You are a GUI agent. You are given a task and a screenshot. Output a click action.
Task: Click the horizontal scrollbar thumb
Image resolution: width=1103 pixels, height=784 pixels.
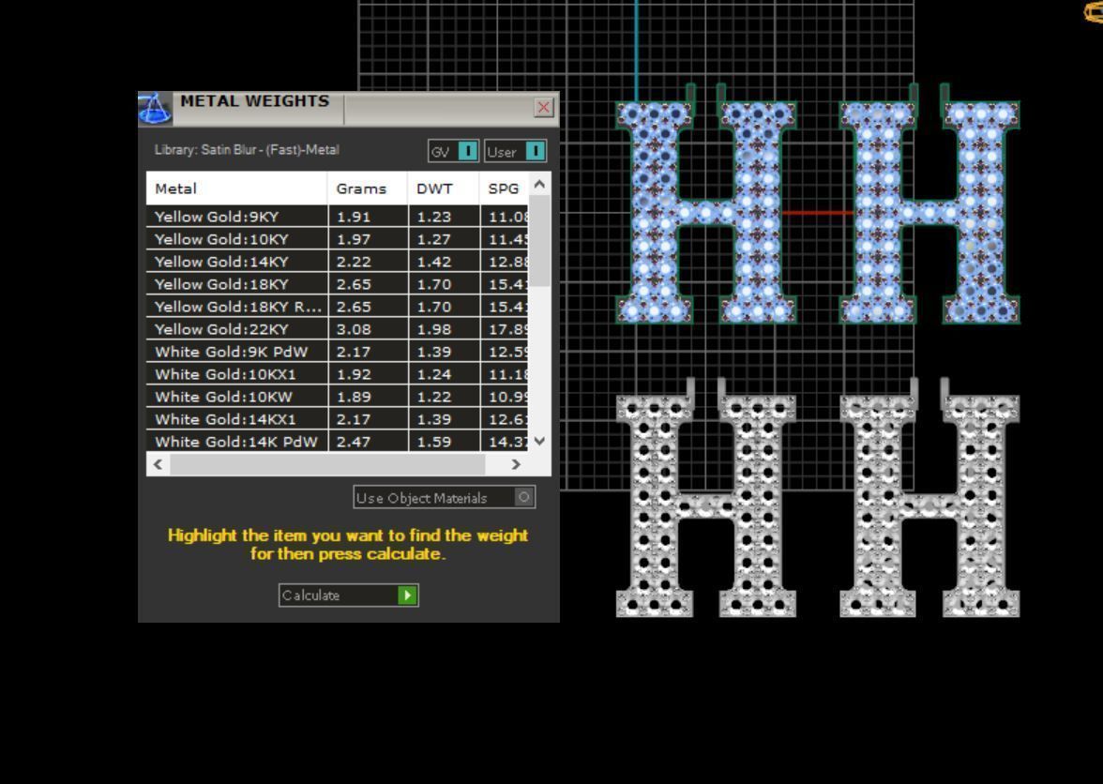coord(327,464)
